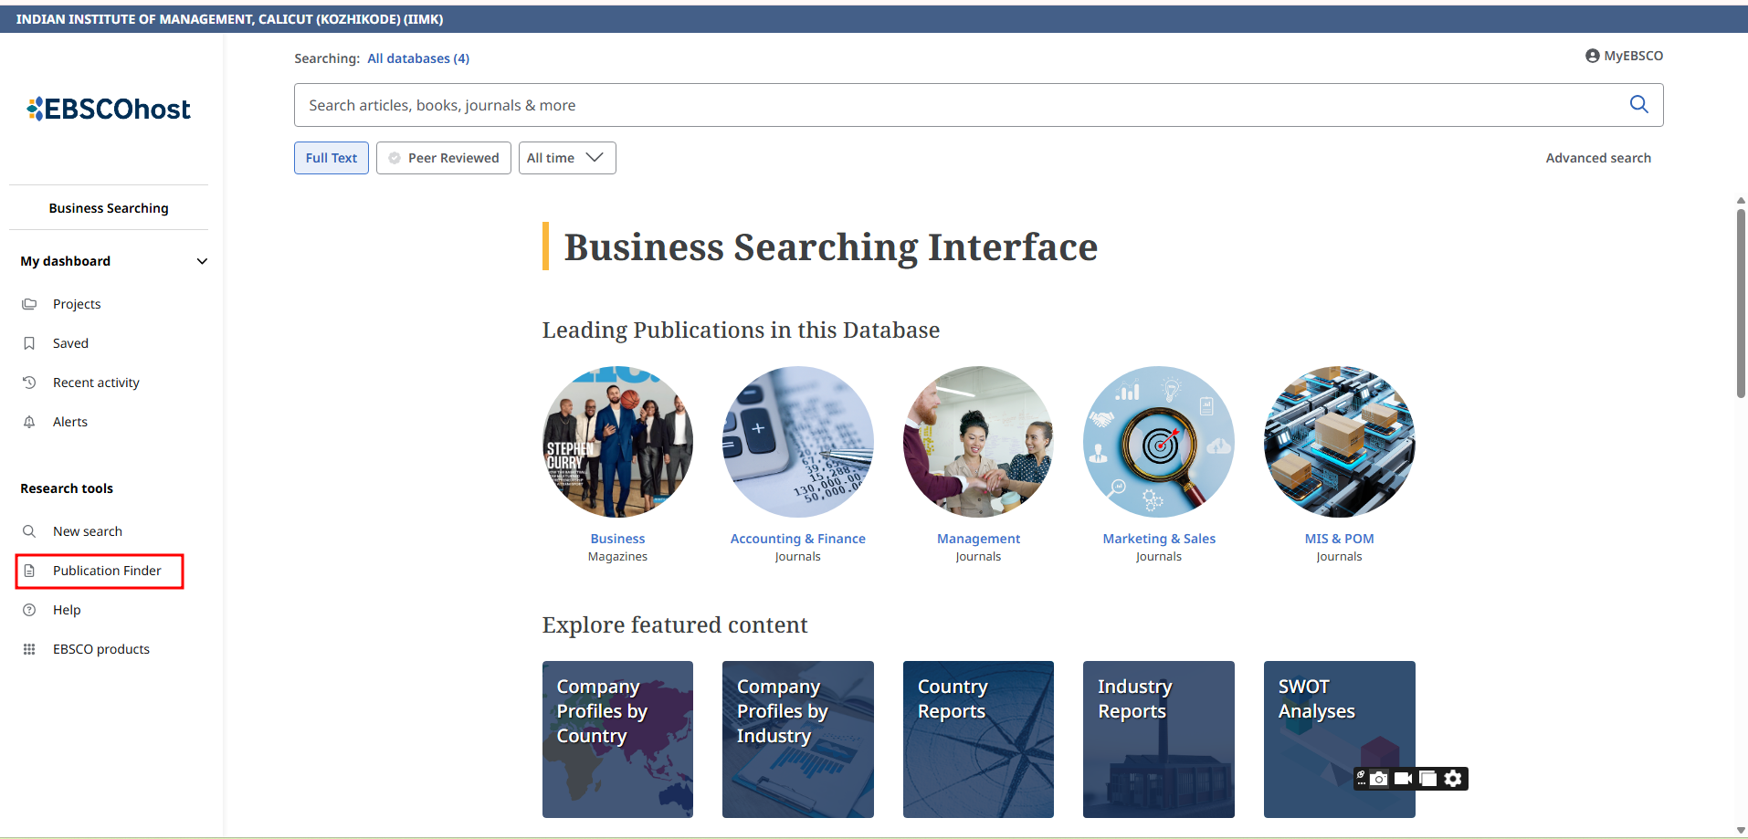Click the video record icon in overlay toolbar

[x=1403, y=779]
